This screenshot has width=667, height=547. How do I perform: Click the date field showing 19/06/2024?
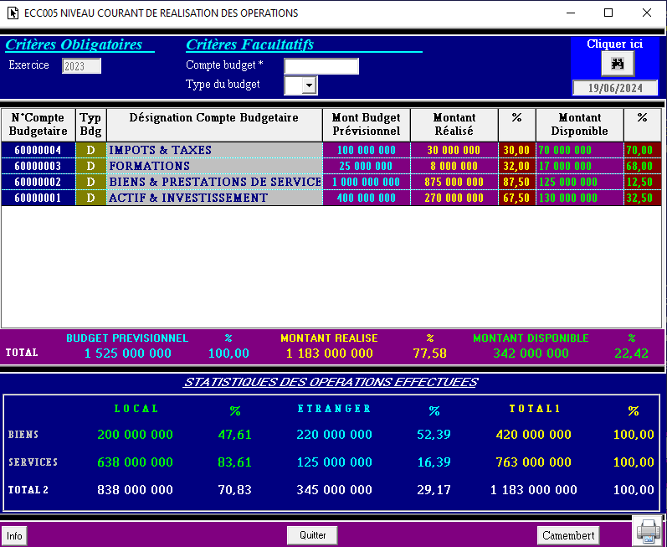pyautogui.click(x=615, y=88)
